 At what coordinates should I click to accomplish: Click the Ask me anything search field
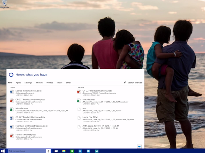[x=27, y=151]
